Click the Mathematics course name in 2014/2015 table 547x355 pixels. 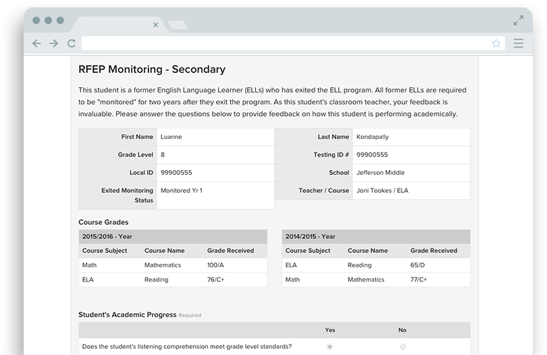pos(365,279)
